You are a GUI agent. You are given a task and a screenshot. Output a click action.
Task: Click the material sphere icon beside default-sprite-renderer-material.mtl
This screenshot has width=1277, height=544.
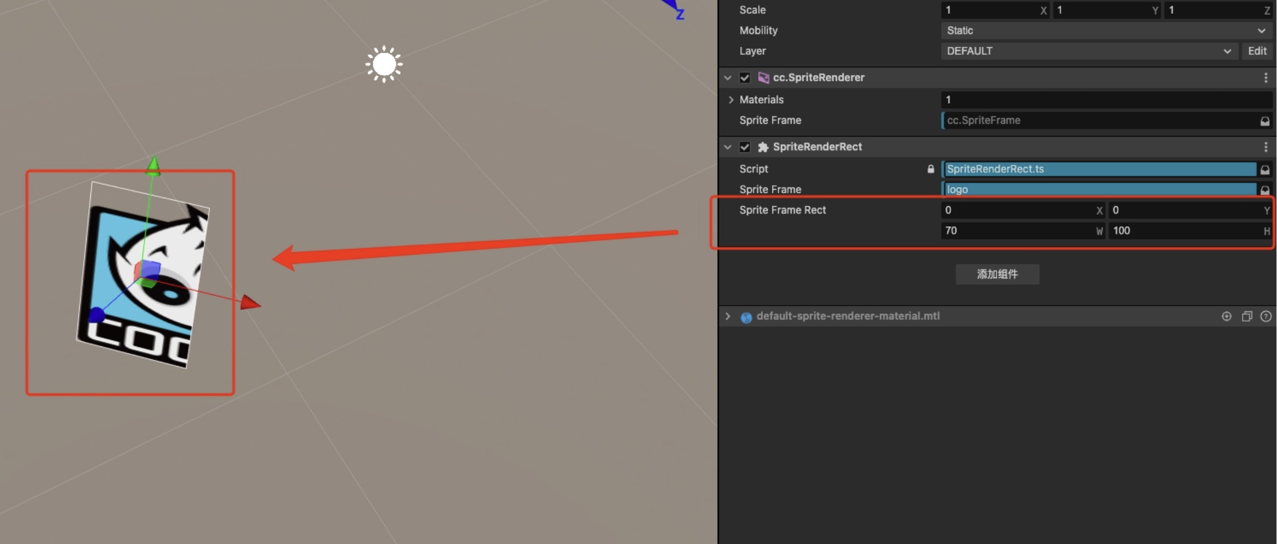pos(746,317)
